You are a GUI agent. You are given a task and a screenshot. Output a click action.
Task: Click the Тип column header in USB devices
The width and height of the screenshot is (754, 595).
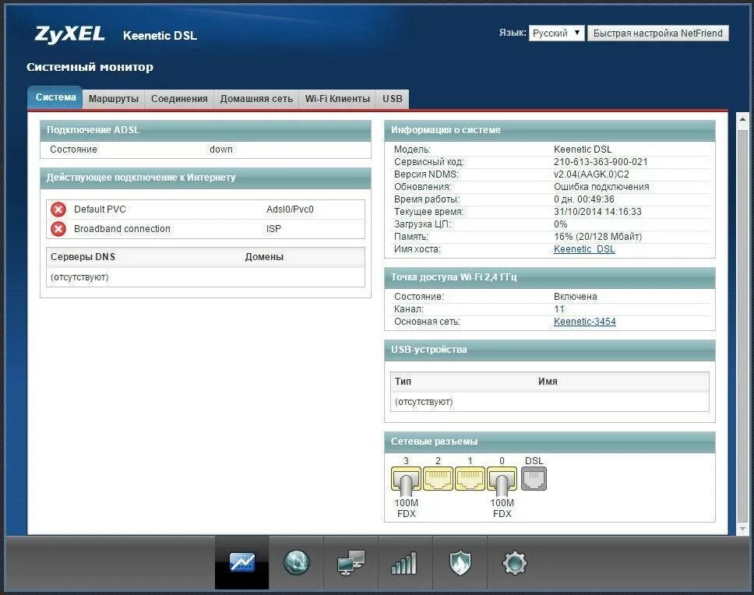(x=403, y=382)
